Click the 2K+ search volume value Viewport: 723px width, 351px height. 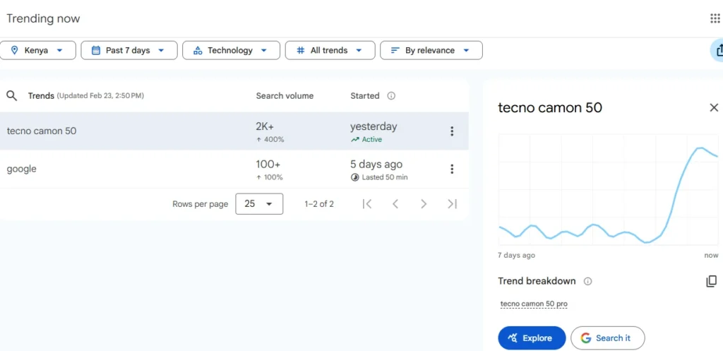pos(265,126)
